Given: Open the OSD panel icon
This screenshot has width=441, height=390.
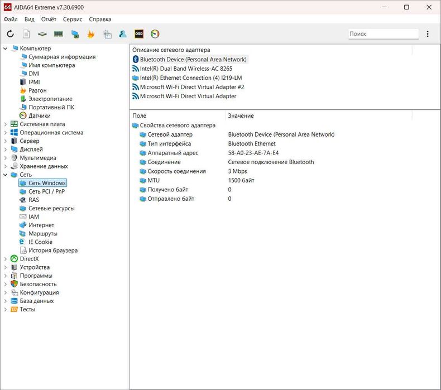Looking at the screenshot, I should coord(139,33).
